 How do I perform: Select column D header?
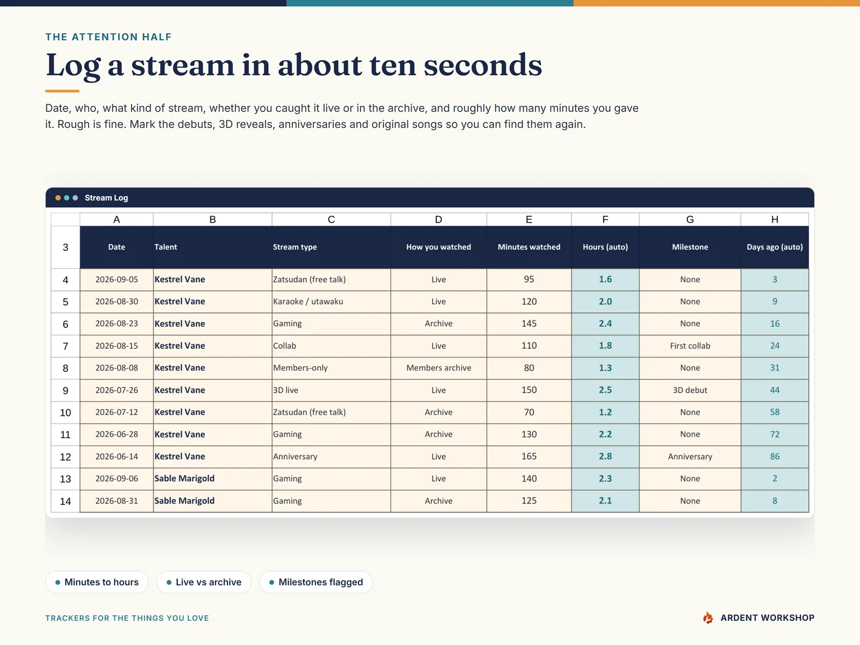tap(439, 219)
